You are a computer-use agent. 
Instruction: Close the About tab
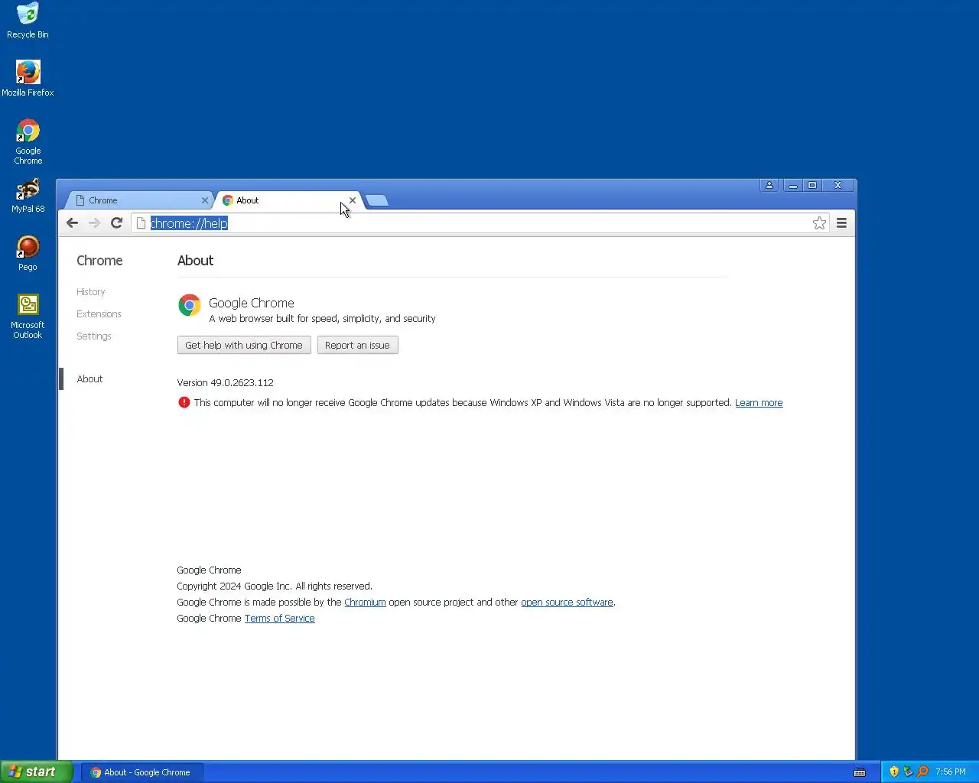[x=353, y=200]
